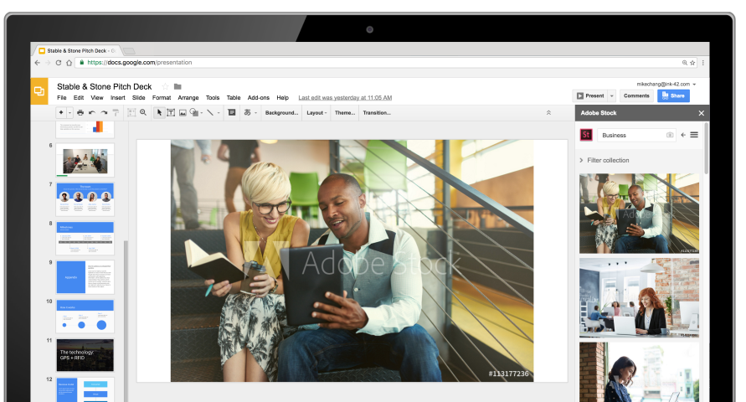Open the line type dropdown arrow
746x402 pixels.
tap(219, 113)
